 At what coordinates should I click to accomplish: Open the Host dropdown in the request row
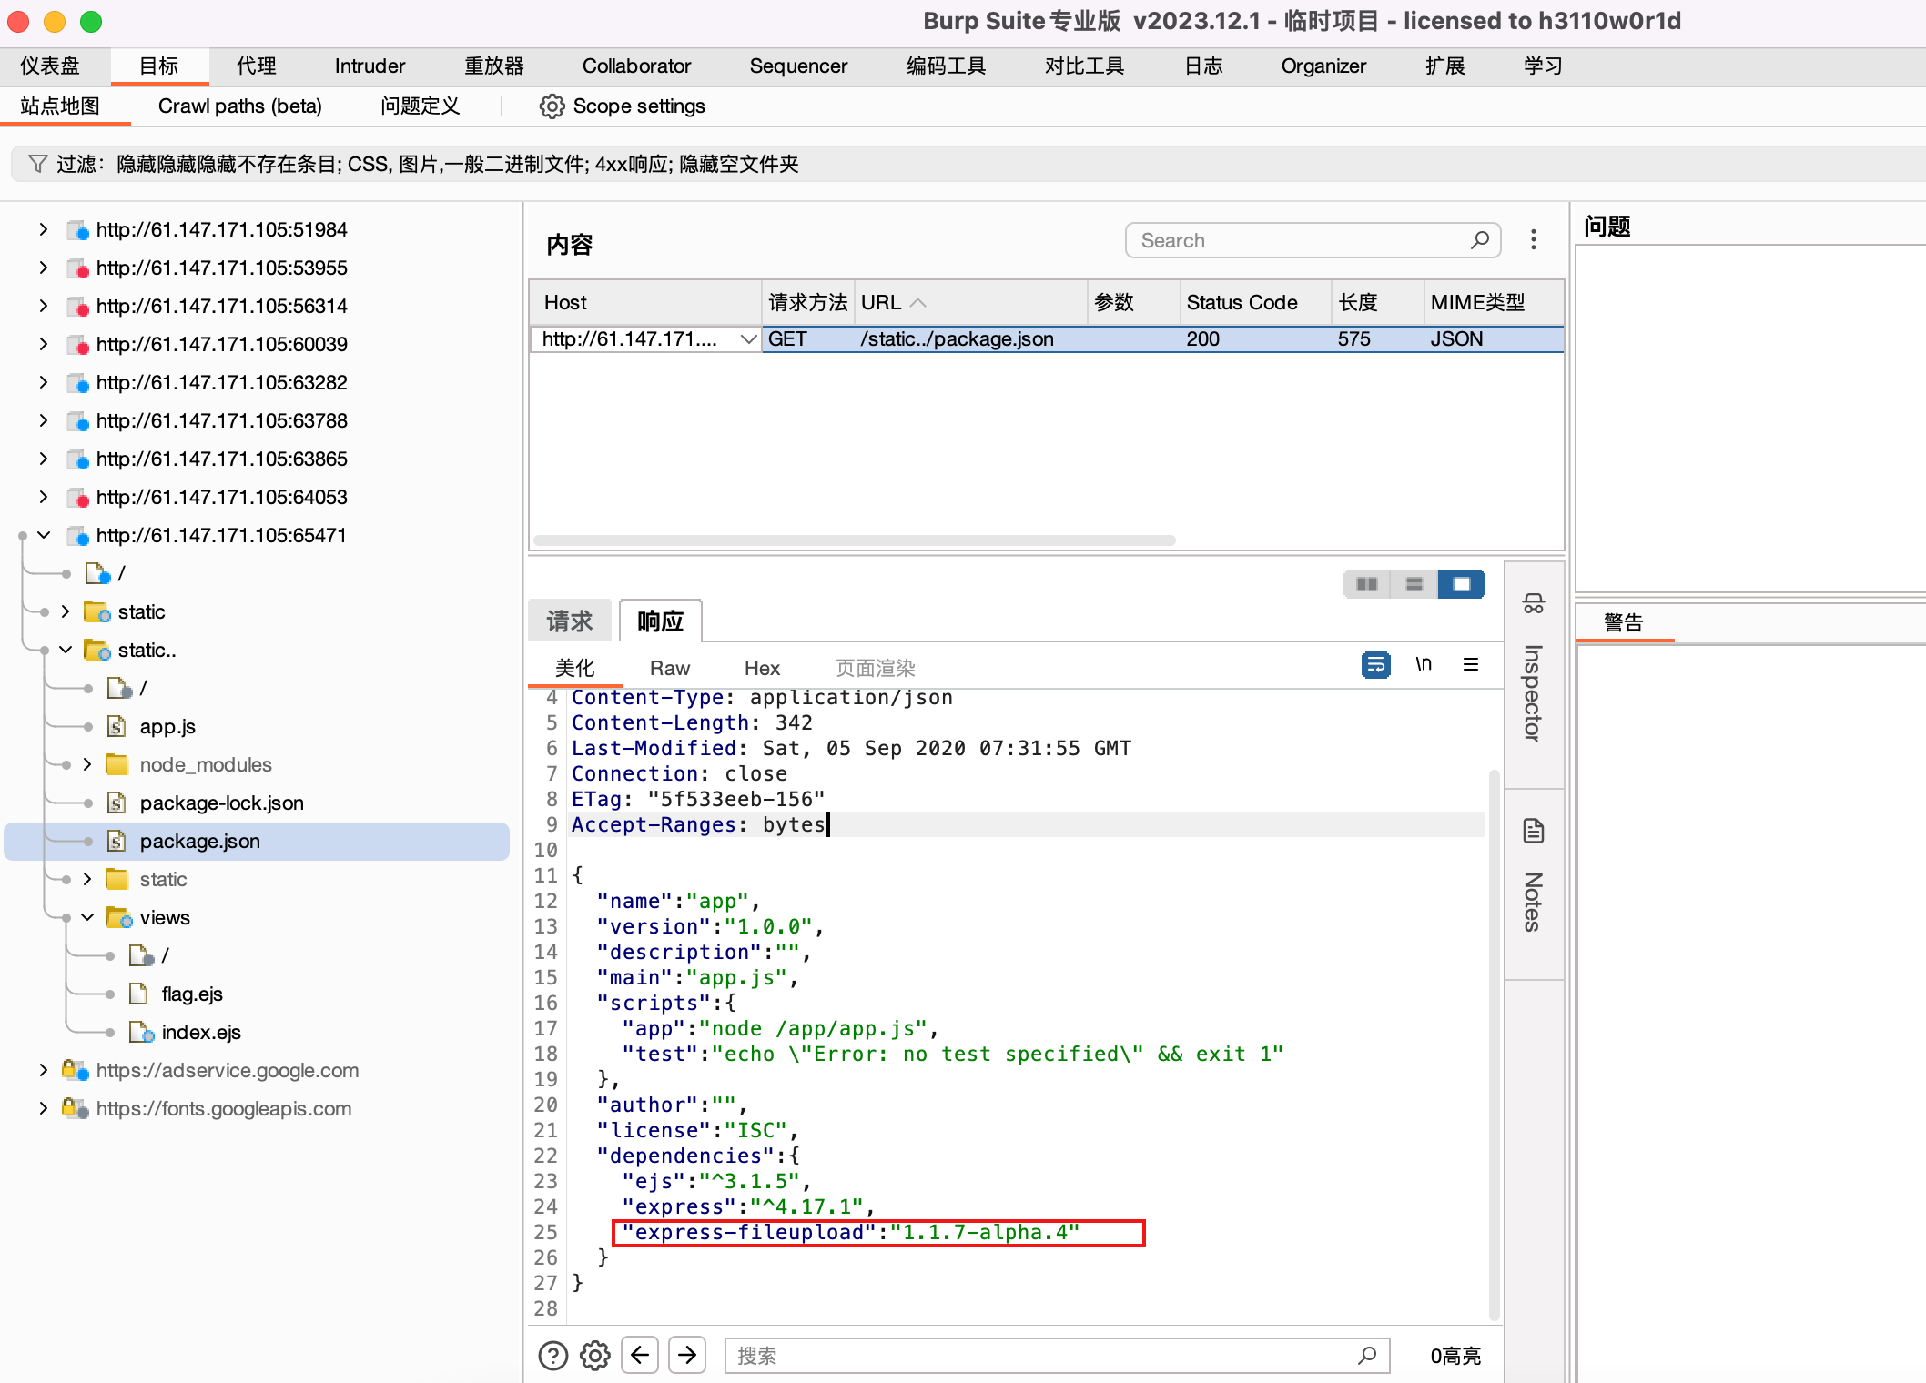(x=748, y=338)
